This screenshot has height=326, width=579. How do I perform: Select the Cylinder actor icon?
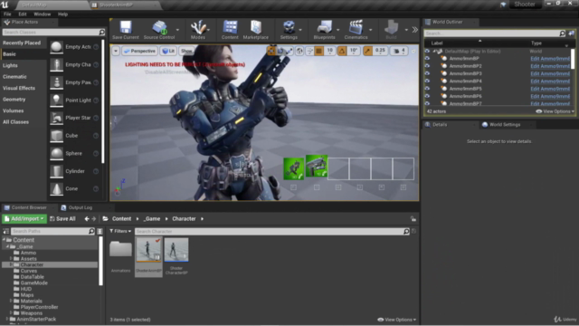coord(56,171)
